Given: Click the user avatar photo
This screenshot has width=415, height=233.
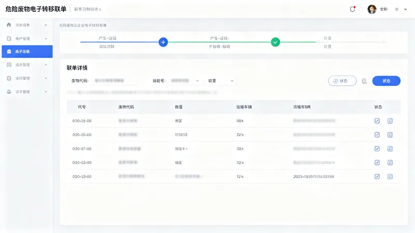Looking at the screenshot, I should 371,9.
